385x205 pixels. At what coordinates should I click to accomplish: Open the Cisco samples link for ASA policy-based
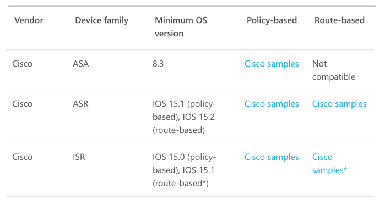(x=272, y=64)
